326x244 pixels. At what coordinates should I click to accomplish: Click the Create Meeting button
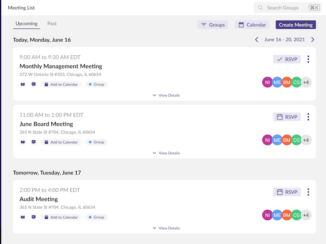296,25
